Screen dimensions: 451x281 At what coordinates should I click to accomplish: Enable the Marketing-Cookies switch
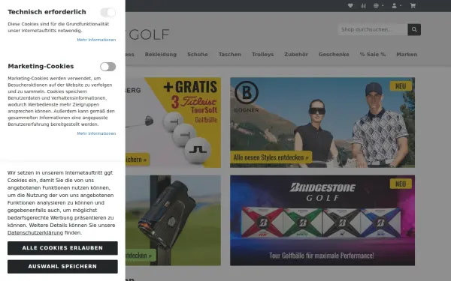pos(107,67)
